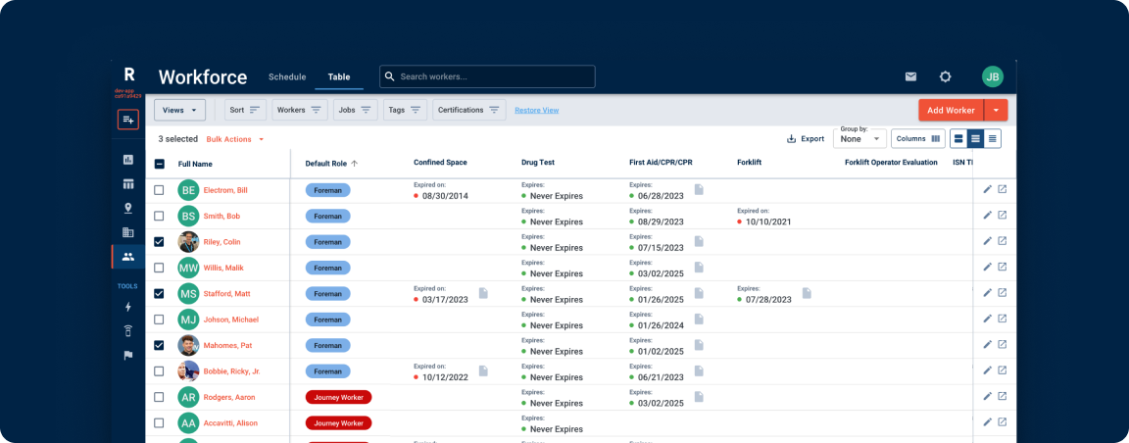Click the Drug Test column header
Screen dimensions: 1129x443
coord(538,163)
